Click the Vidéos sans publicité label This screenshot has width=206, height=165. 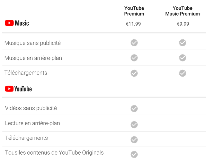click(31, 108)
